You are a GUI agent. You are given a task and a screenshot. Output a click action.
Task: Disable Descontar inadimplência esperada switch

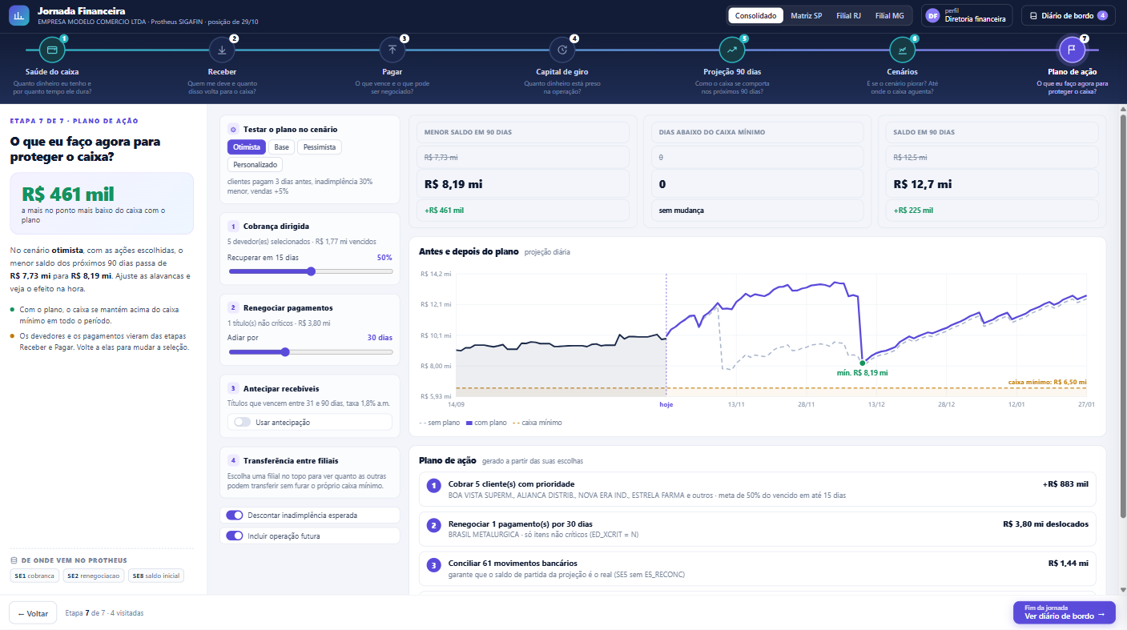tap(235, 515)
